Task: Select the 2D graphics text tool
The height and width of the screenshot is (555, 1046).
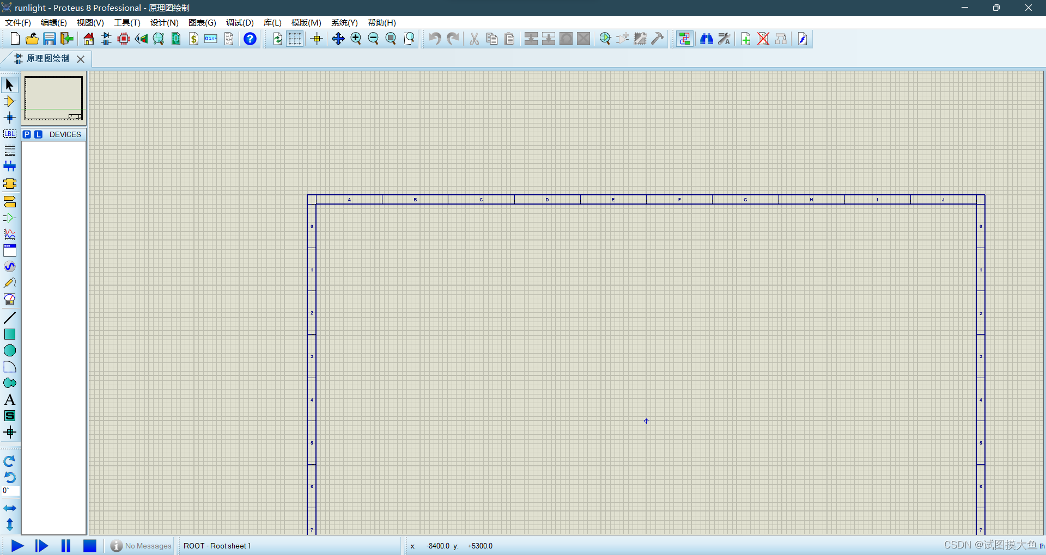Action: pos(10,400)
